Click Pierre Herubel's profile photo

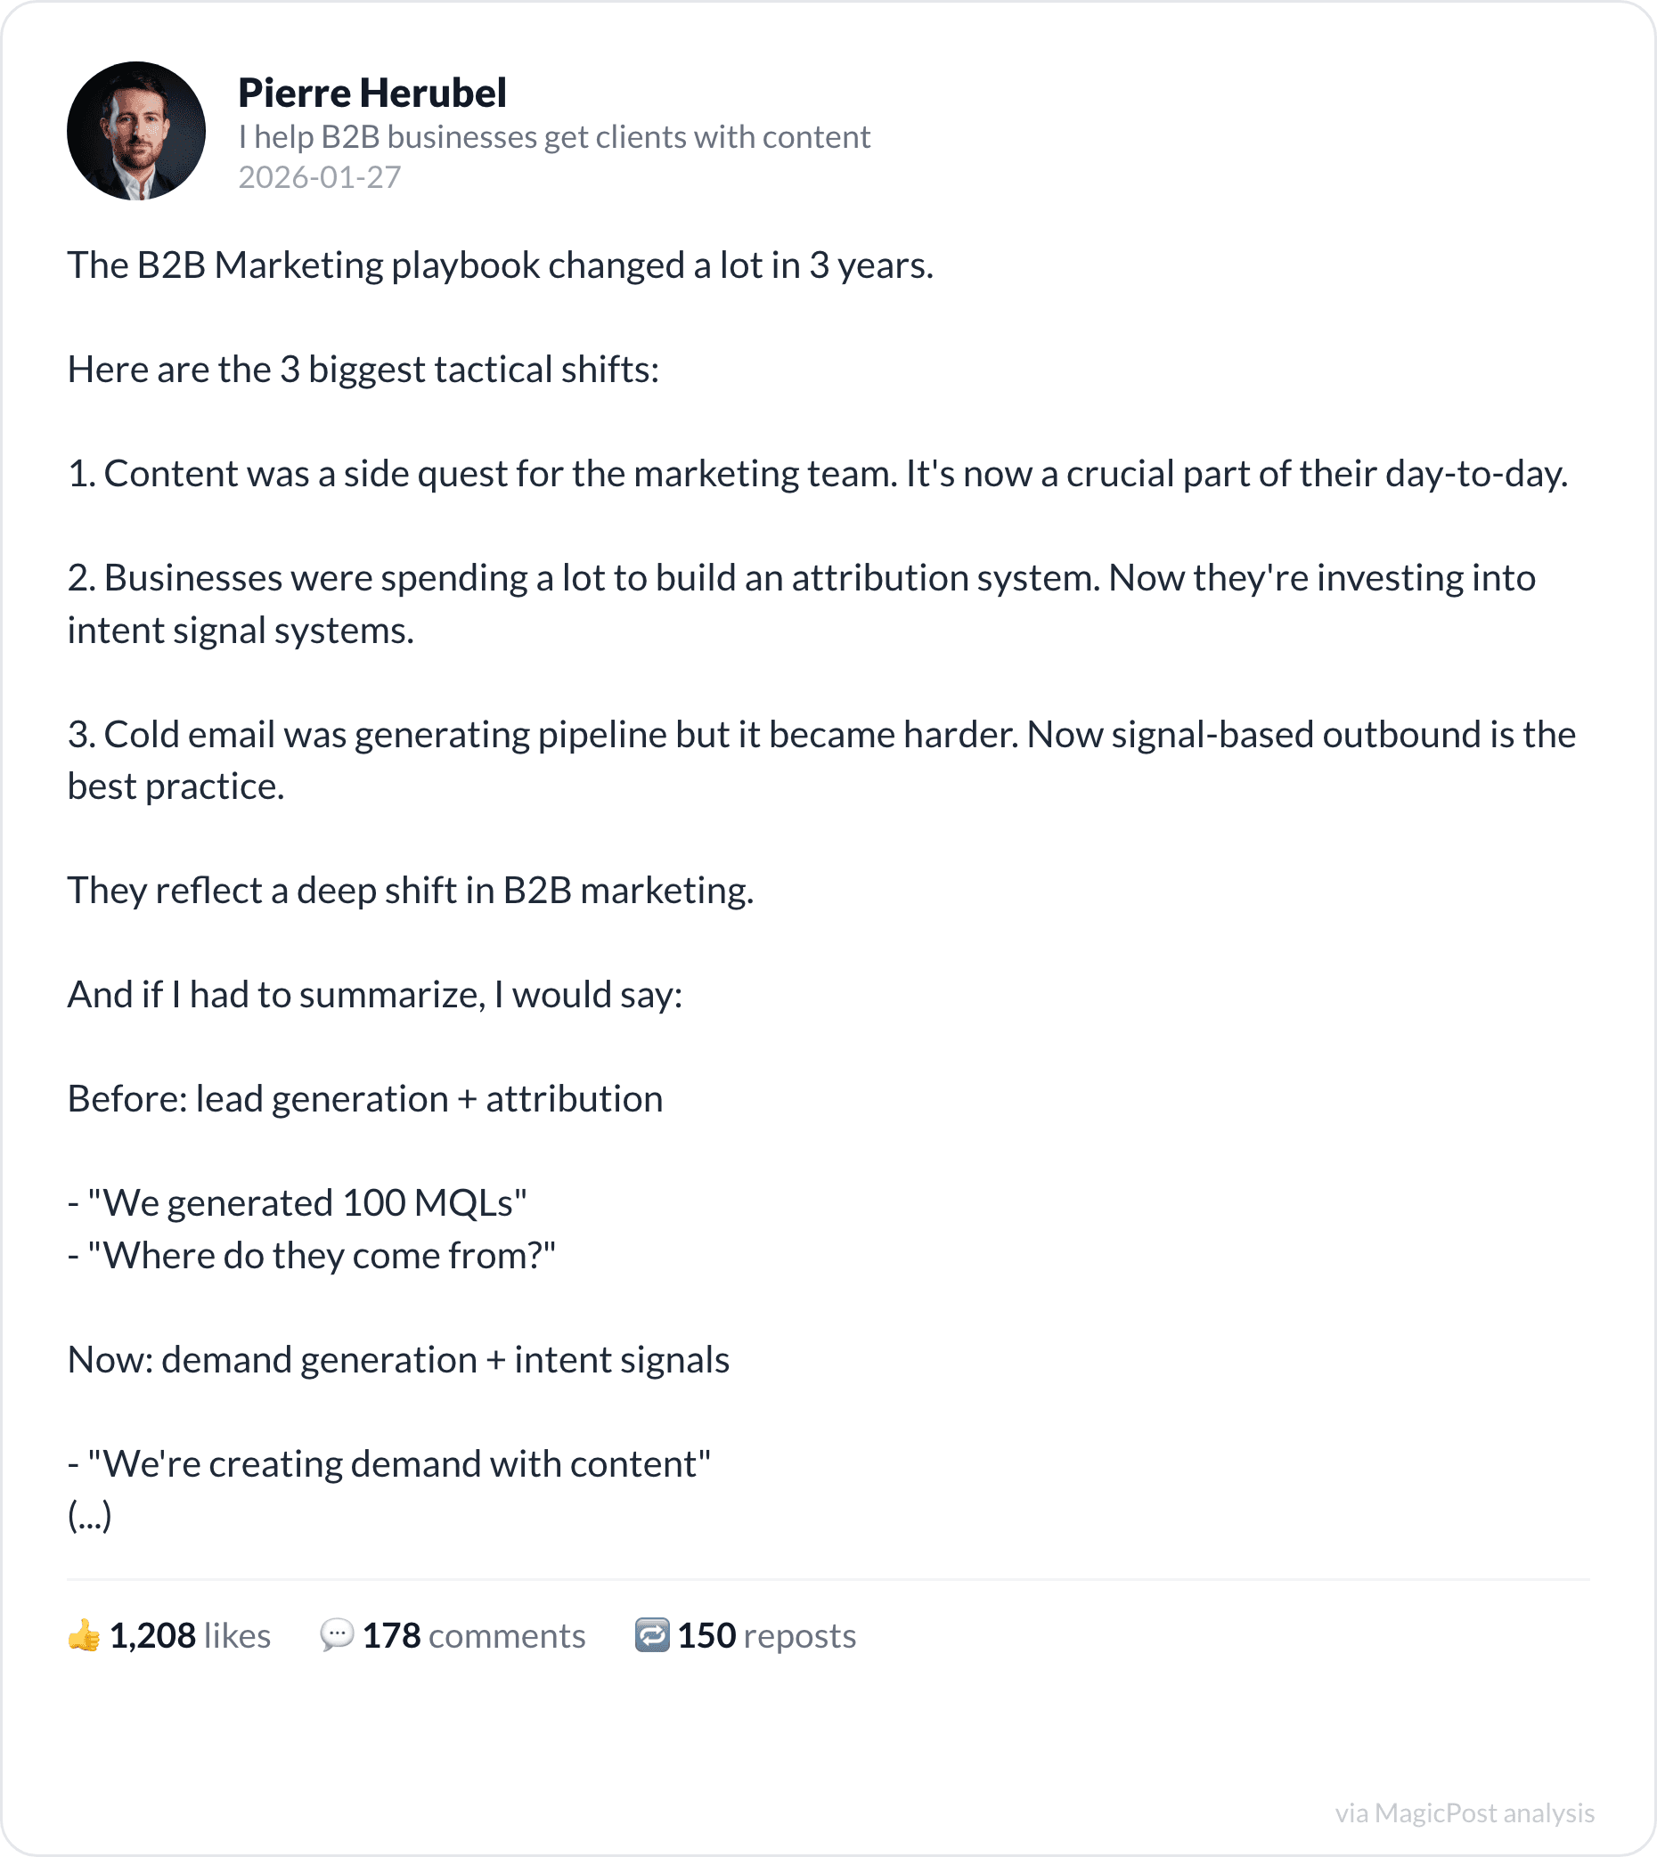click(x=136, y=131)
